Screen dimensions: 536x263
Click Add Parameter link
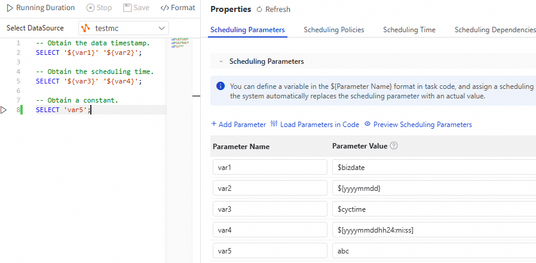[238, 125]
